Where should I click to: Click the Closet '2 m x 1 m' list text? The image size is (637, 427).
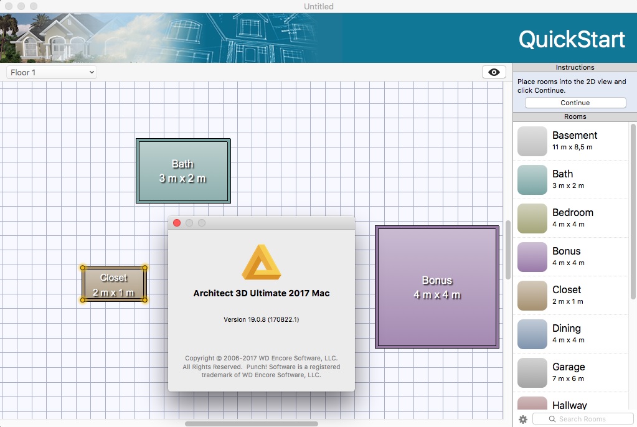pyautogui.click(x=567, y=301)
